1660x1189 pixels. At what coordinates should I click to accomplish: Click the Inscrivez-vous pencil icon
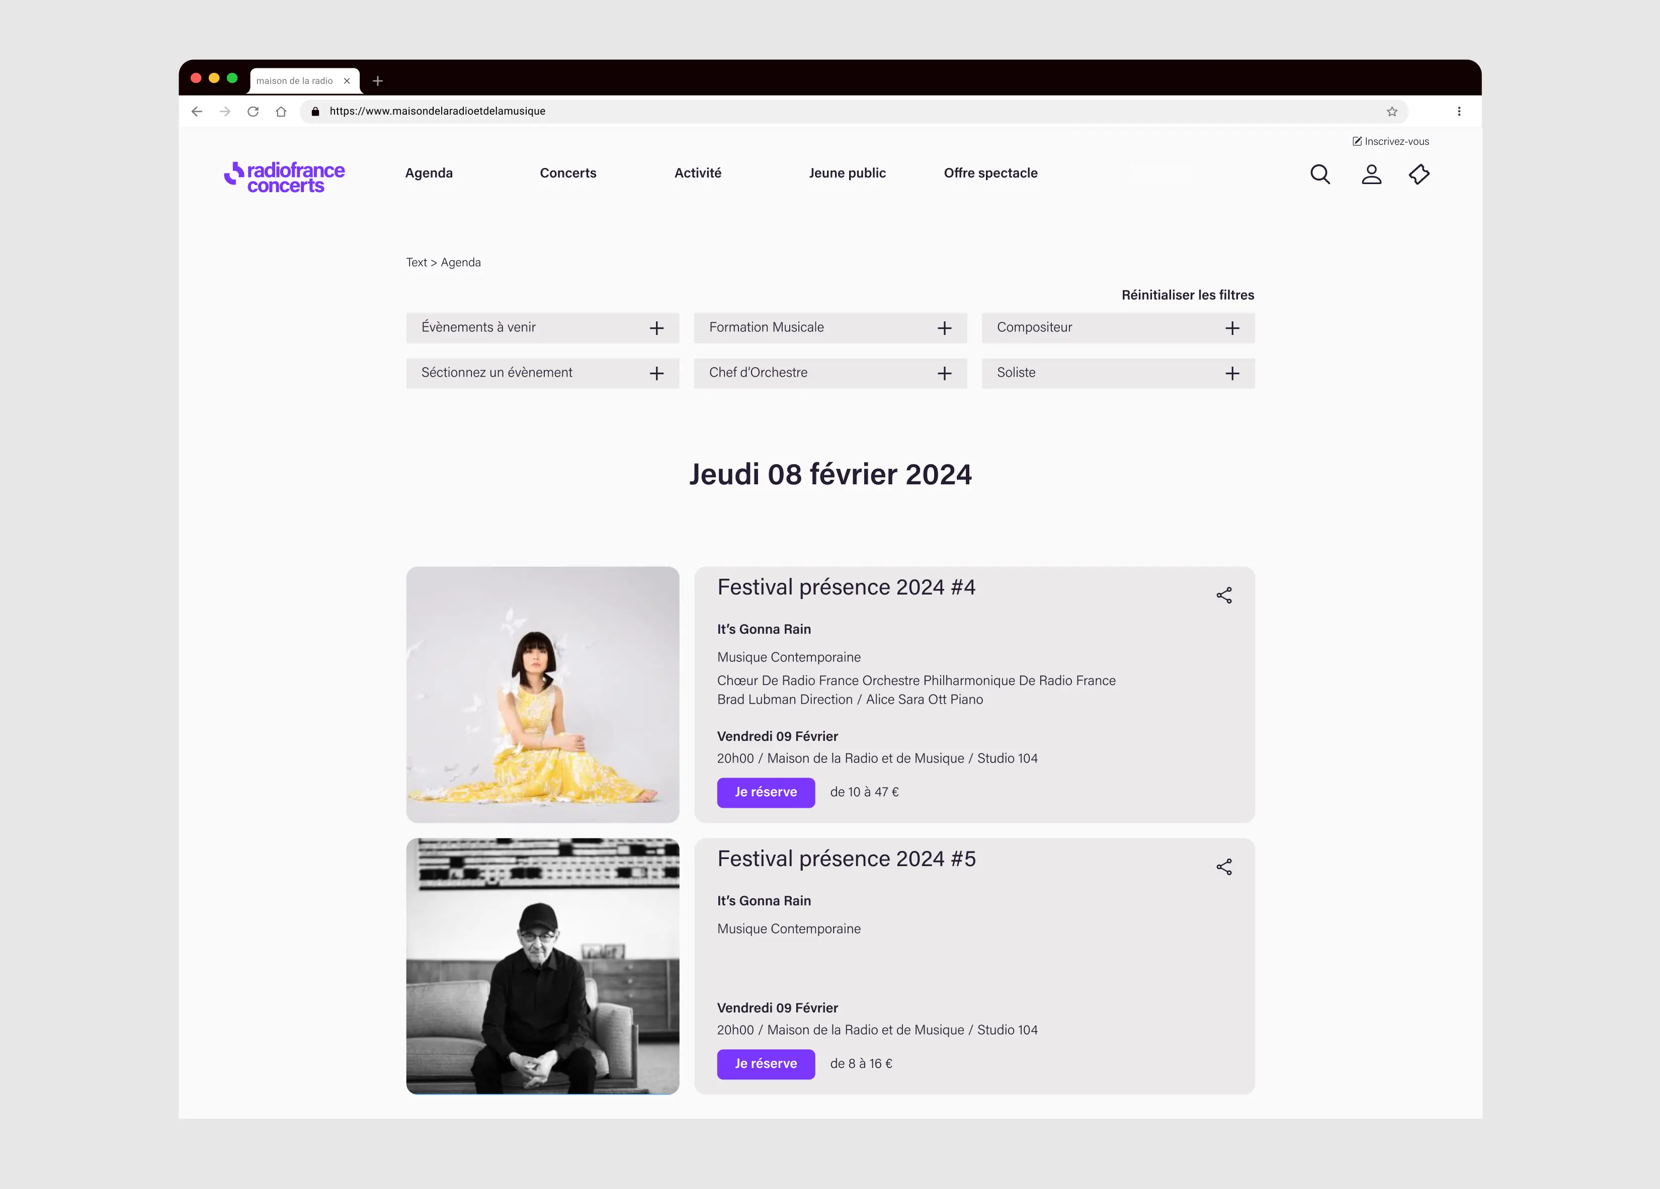(x=1357, y=141)
